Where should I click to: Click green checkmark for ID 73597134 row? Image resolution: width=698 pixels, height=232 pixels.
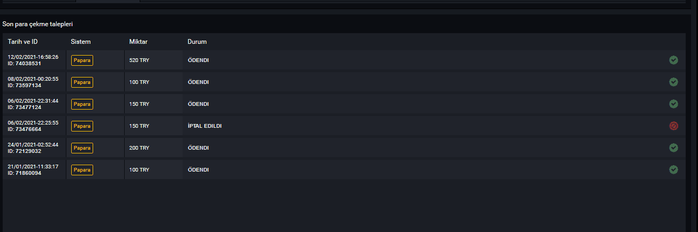click(x=673, y=82)
